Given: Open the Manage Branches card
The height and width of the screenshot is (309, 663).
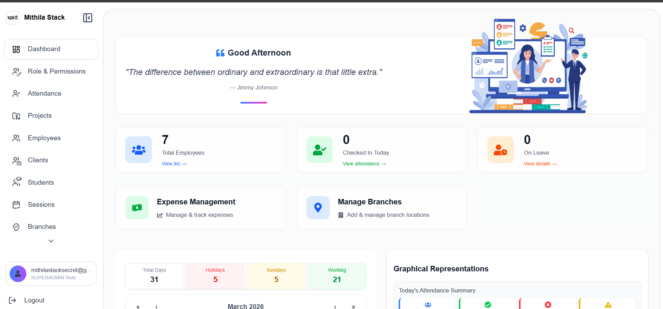Looking at the screenshot, I should 381,208.
